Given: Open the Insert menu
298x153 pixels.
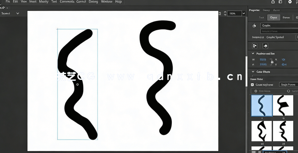Looking at the screenshot, I should pyautogui.click(x=33, y=1).
